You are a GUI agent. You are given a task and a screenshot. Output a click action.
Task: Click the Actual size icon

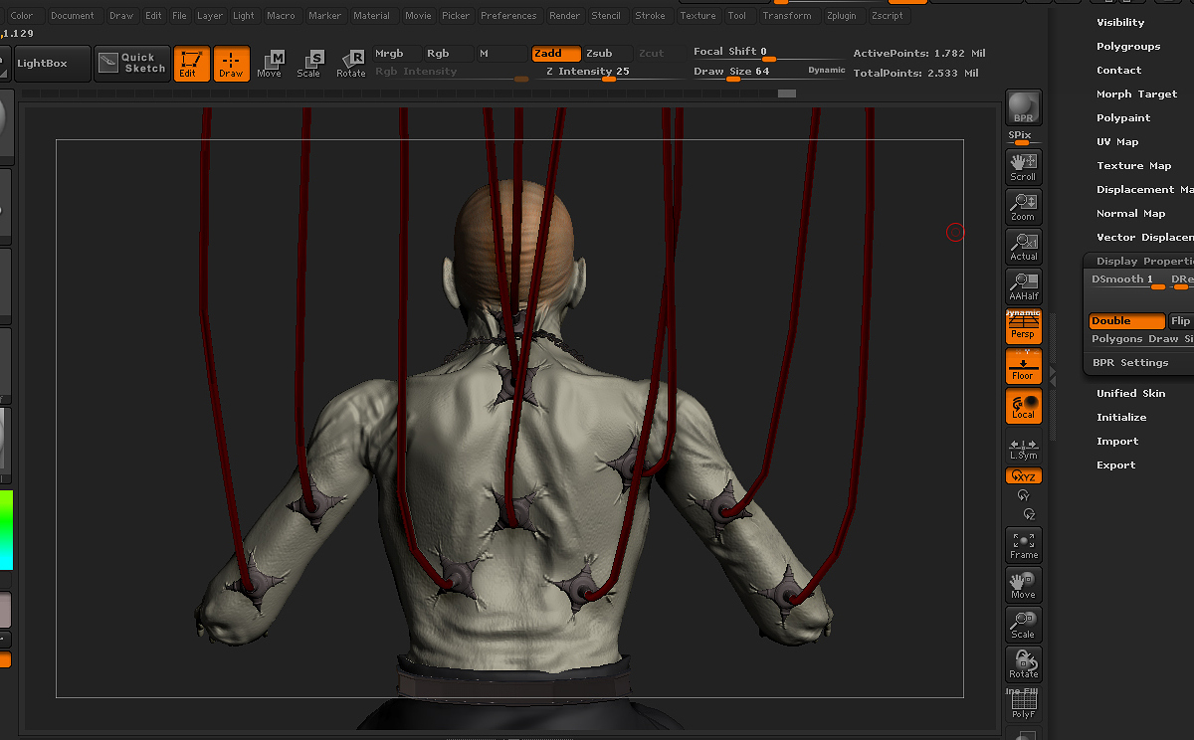1024,247
